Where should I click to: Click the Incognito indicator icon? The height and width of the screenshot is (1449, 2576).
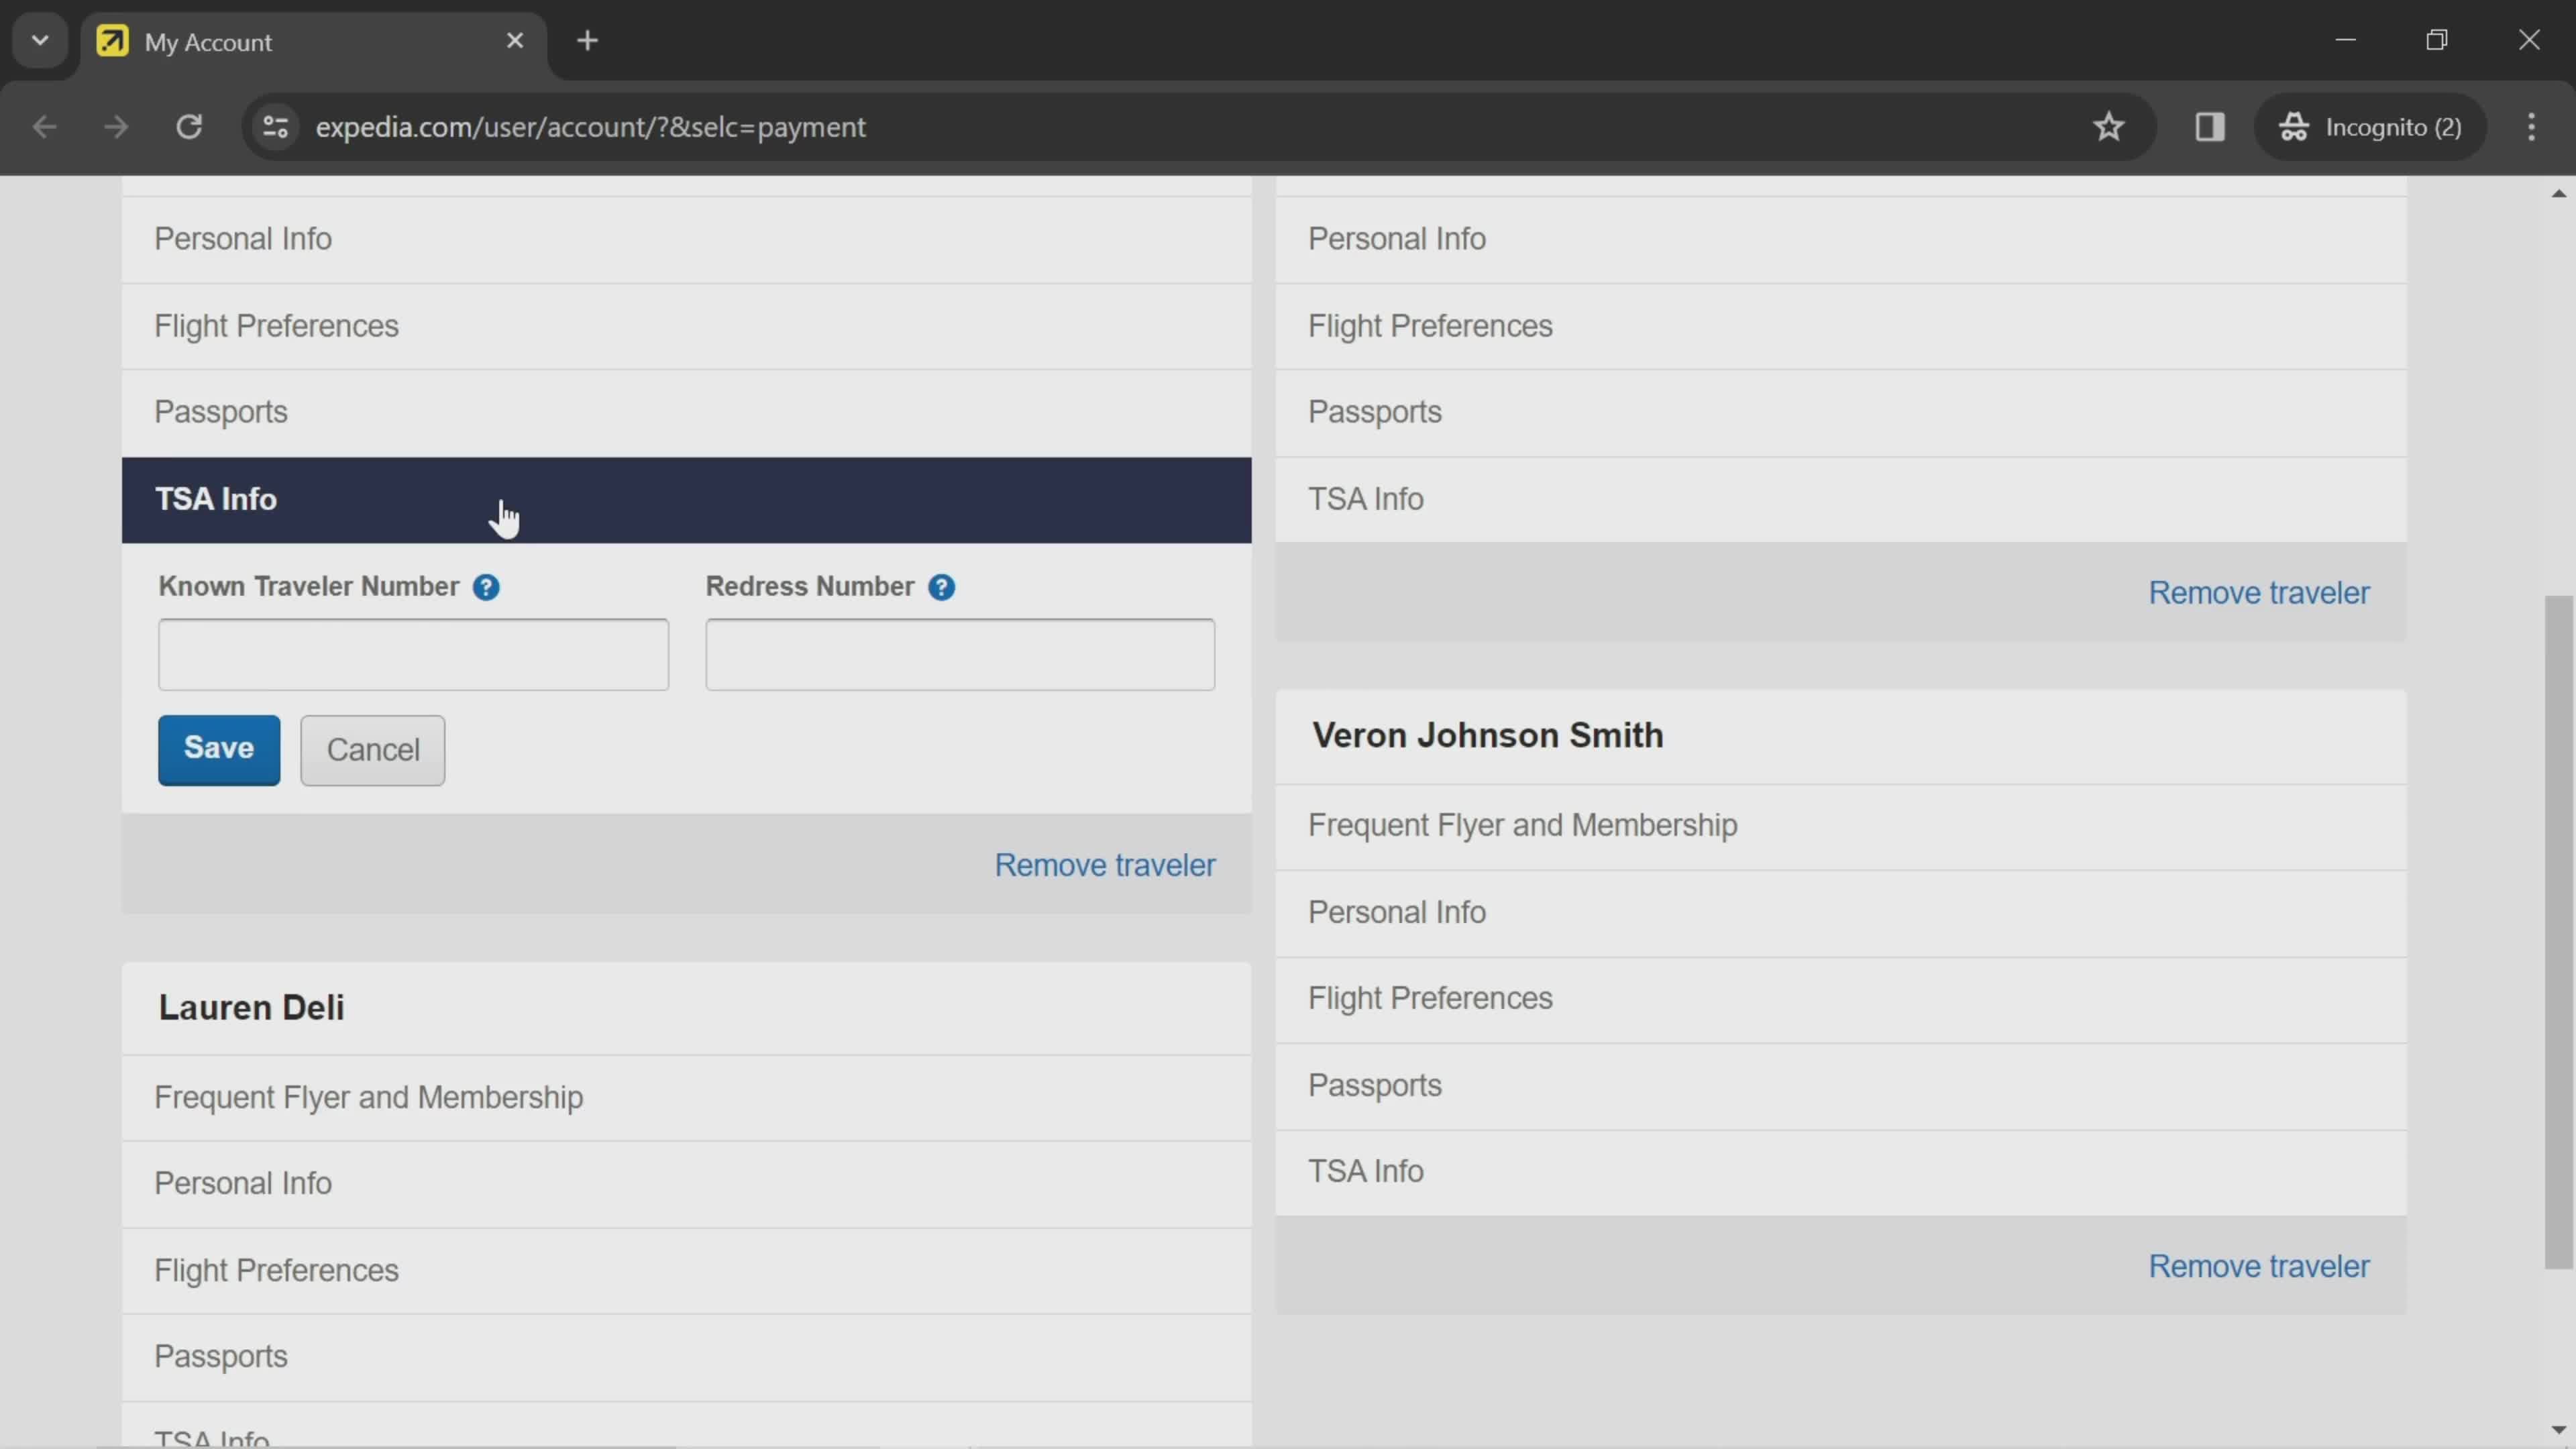(2295, 124)
